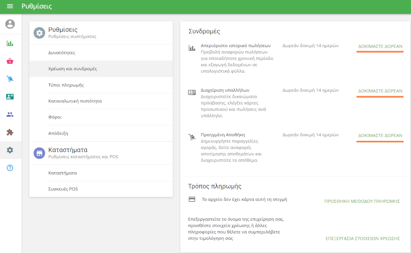Click the user account profile icon

10,24
